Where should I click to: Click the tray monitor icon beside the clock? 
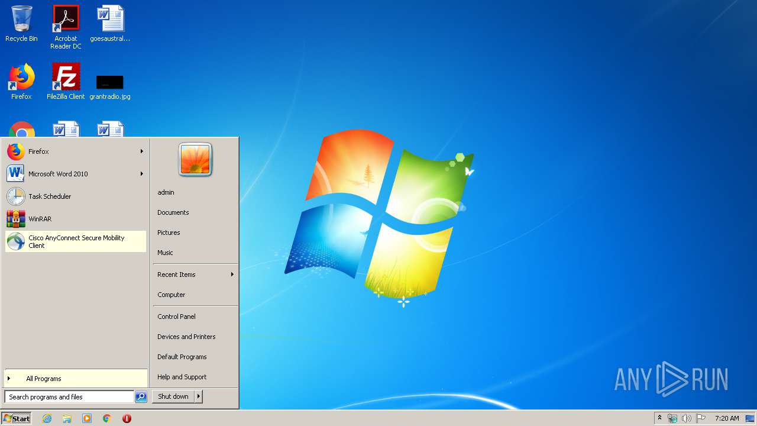click(750, 418)
